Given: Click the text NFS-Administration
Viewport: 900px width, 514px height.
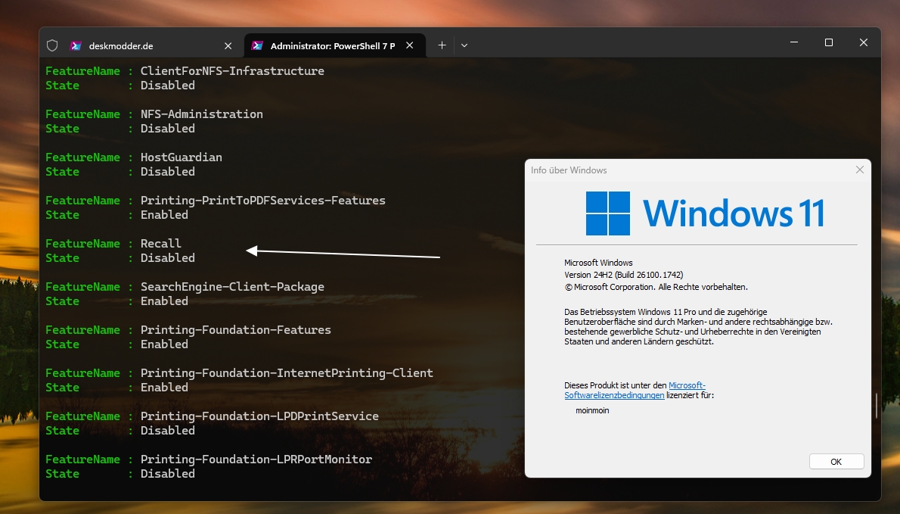Looking at the screenshot, I should [202, 114].
